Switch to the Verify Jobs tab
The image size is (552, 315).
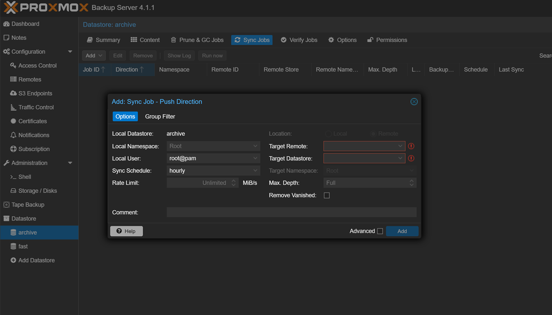point(299,40)
